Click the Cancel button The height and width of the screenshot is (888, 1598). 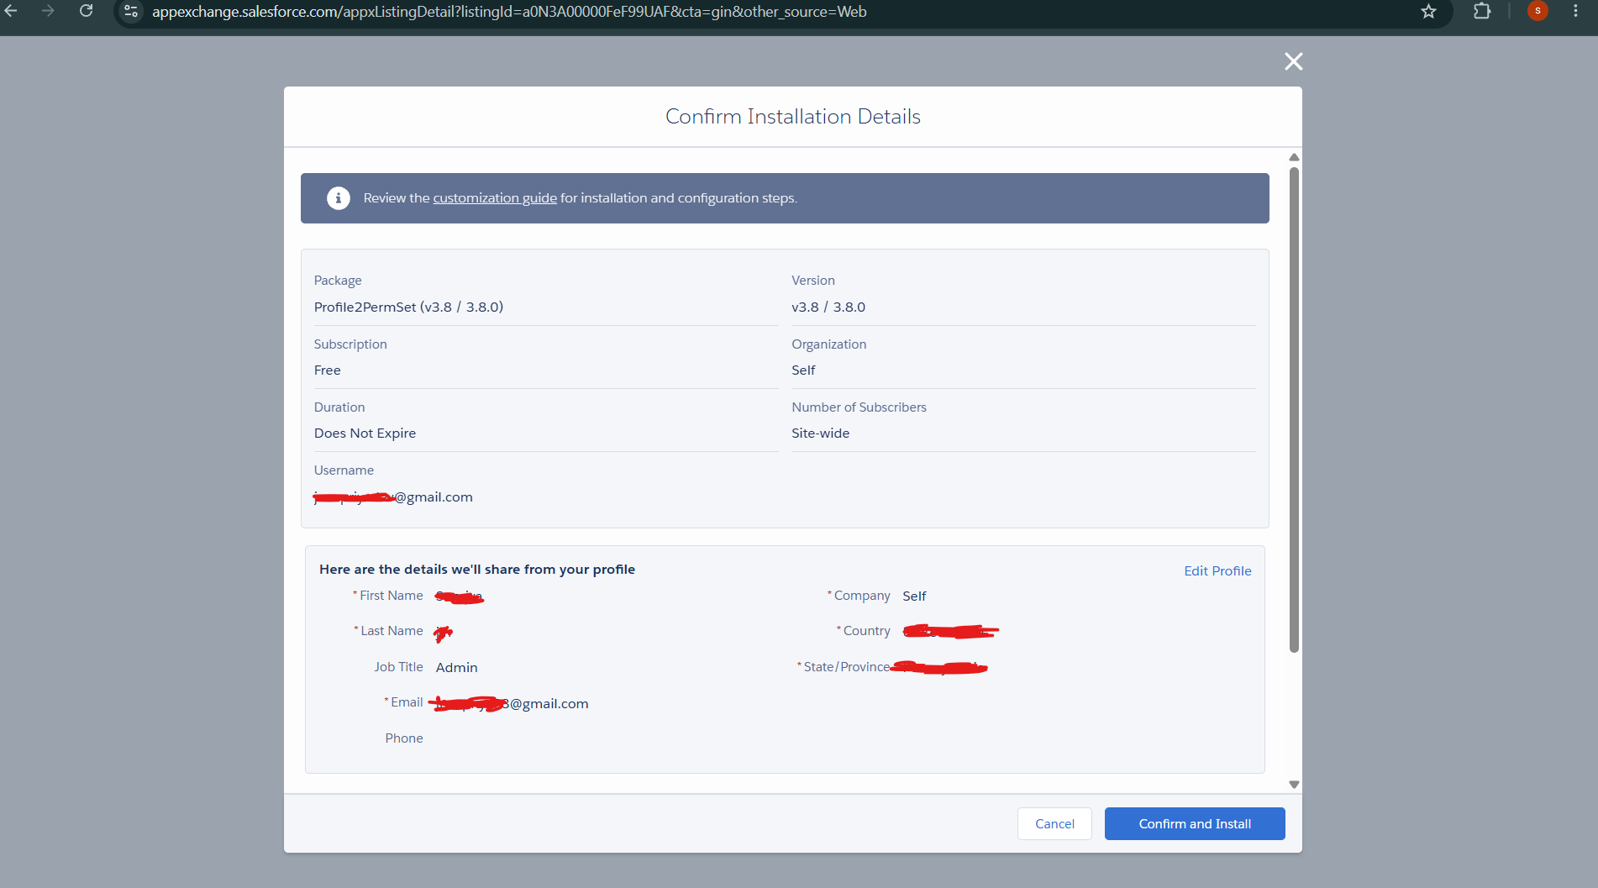click(x=1054, y=823)
